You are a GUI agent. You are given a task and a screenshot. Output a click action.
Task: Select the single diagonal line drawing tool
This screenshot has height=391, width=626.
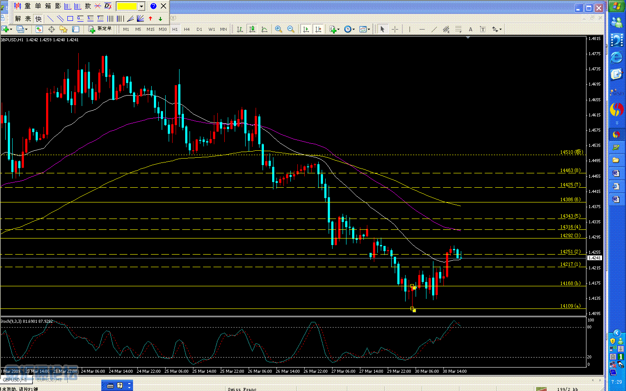tap(50, 19)
